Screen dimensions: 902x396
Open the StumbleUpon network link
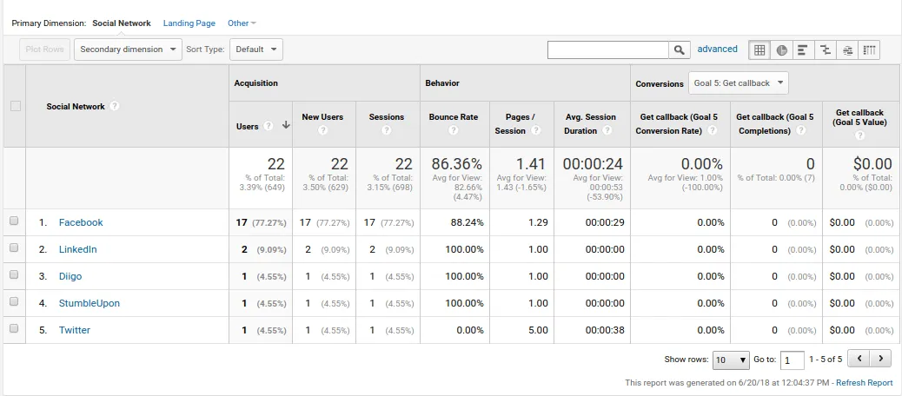[x=90, y=303]
